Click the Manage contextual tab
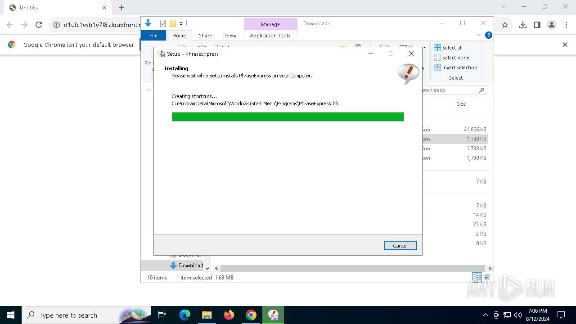Image resolution: width=576 pixels, height=324 pixels. [270, 24]
